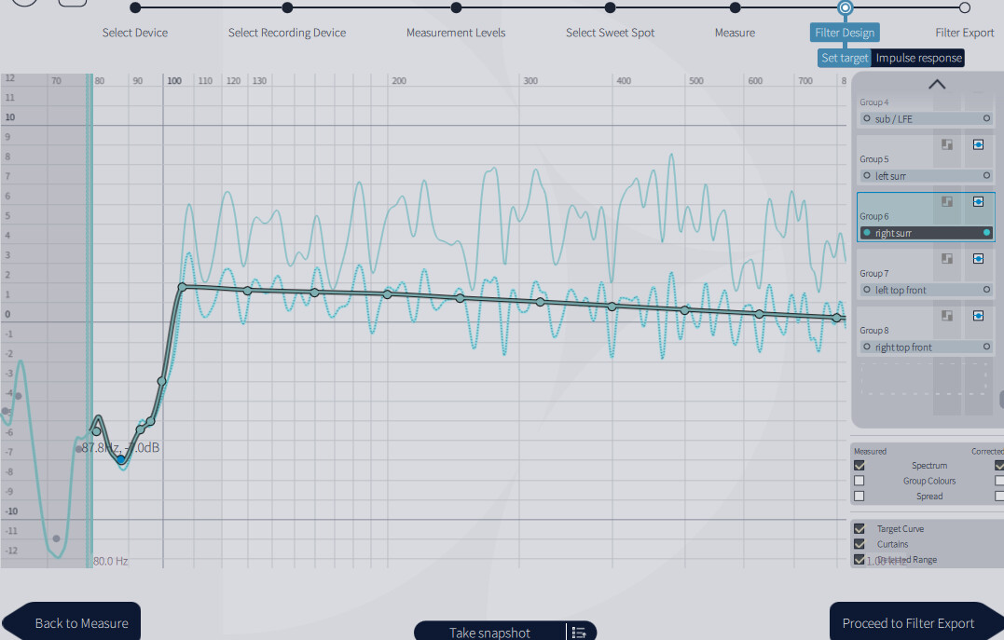Toggle the Target Curve checkbox
The image size is (1004, 640).
860,528
